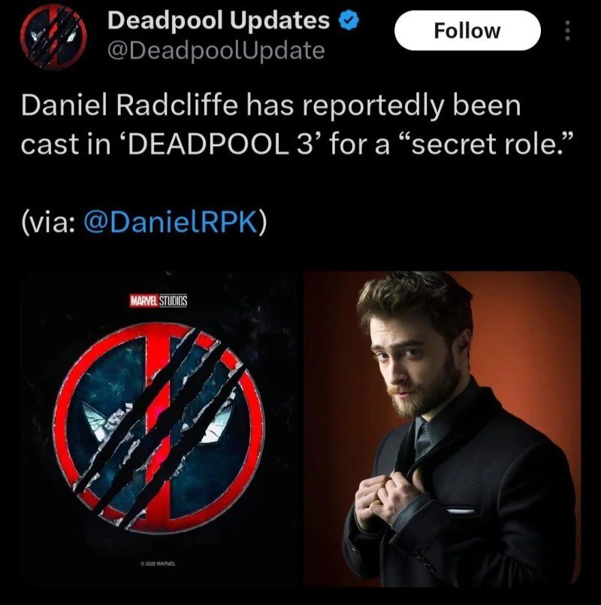
Task: Follow the Deadpool Updates account
Action: click(467, 31)
